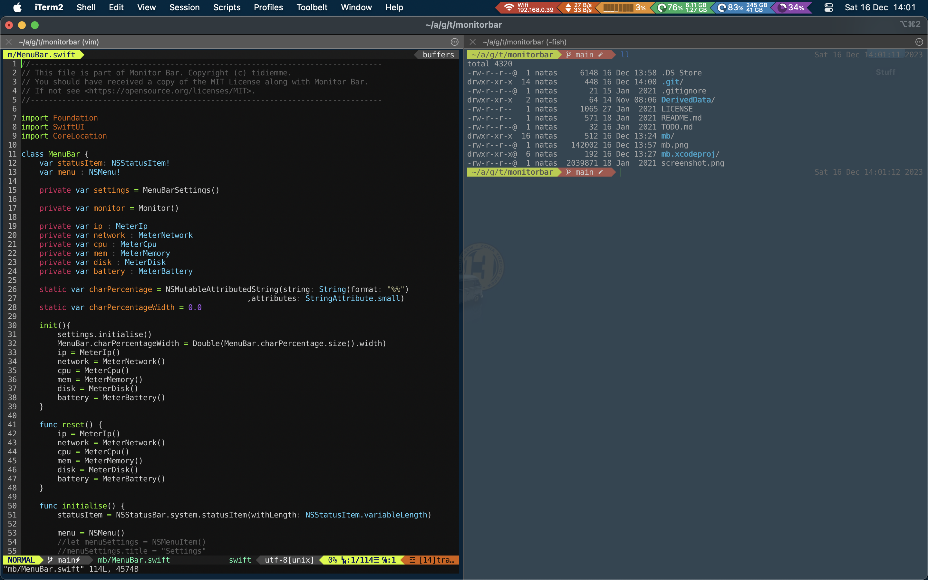
Task: Click the import CoreLocation line
Action: (64, 136)
